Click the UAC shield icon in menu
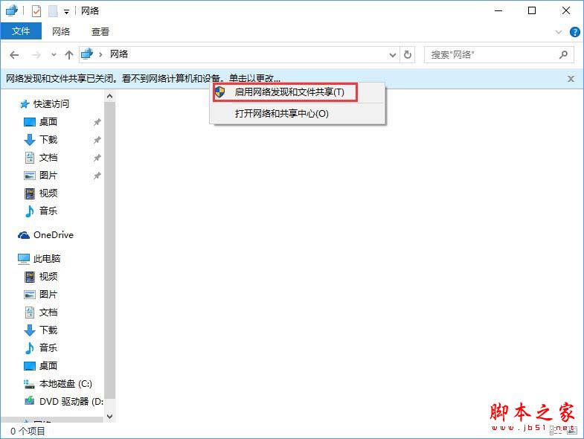This screenshot has height=439, width=584. pyautogui.click(x=220, y=92)
